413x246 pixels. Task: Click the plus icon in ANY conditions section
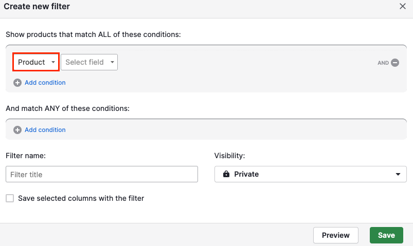pyautogui.click(x=17, y=130)
